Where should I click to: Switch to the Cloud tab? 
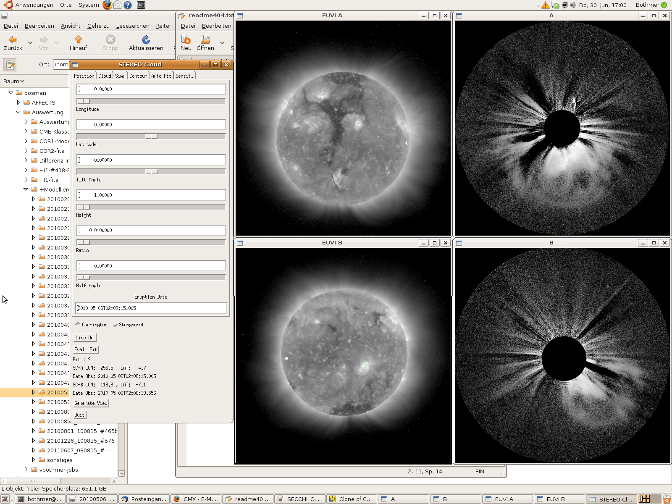pyautogui.click(x=105, y=76)
